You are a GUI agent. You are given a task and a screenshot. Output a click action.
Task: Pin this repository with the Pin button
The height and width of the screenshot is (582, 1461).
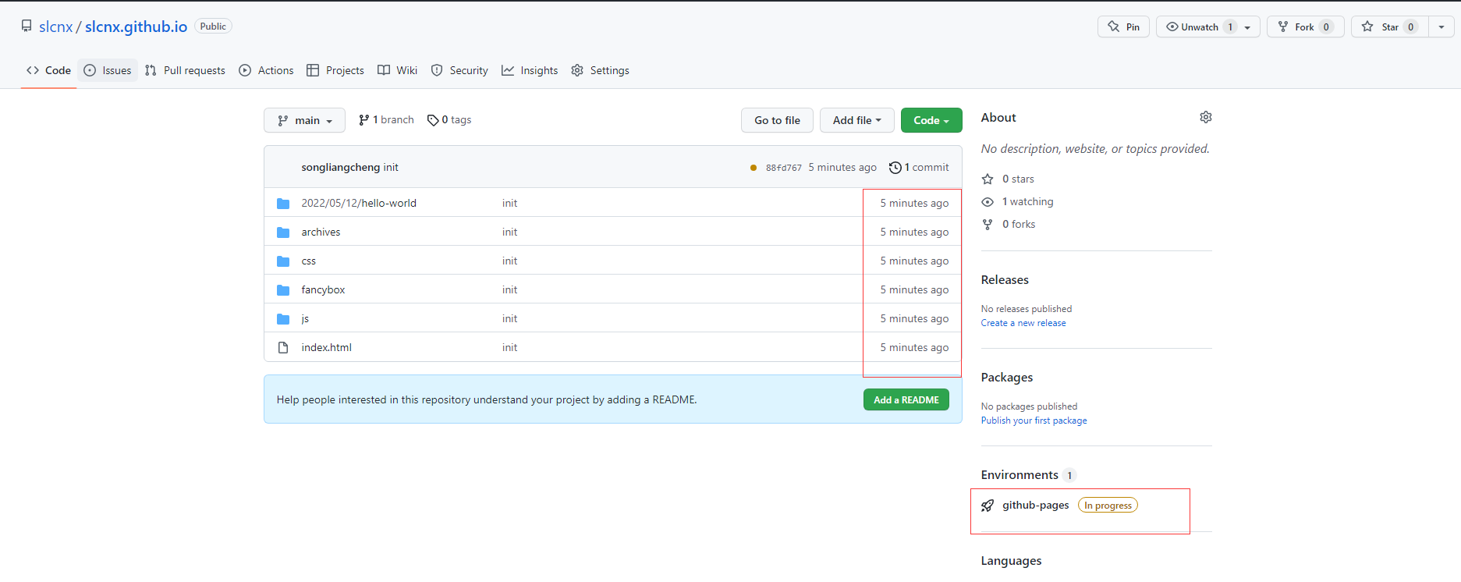click(1123, 27)
